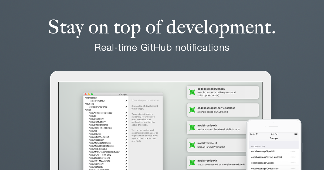Screen dimensions: 324x170
Task: Toggle the checkmark for Homebrew/brew
Action: (126, 101)
